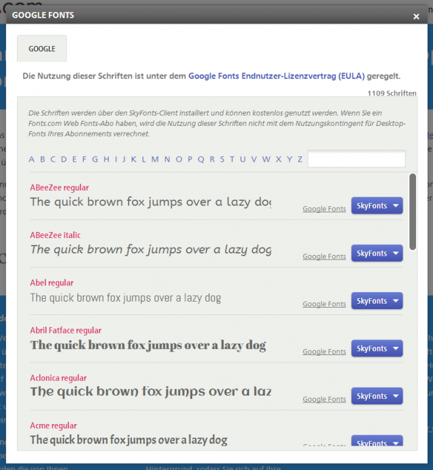Open SkyFonts dropdown for ABeeZee italic

coord(377,254)
